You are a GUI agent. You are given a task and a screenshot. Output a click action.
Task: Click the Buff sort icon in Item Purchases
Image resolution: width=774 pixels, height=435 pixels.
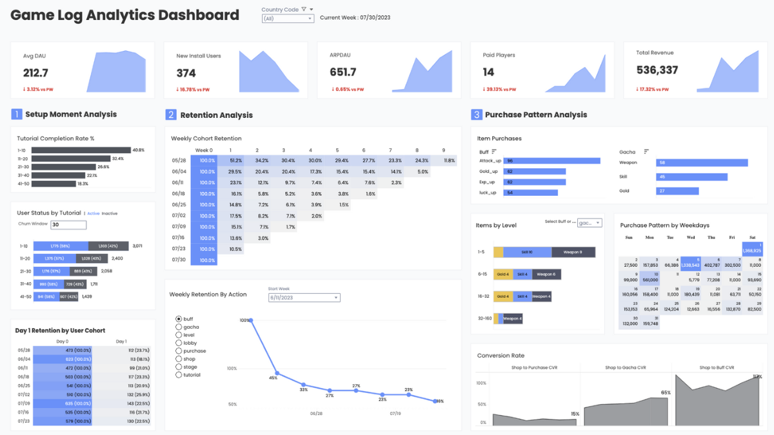[x=494, y=152]
